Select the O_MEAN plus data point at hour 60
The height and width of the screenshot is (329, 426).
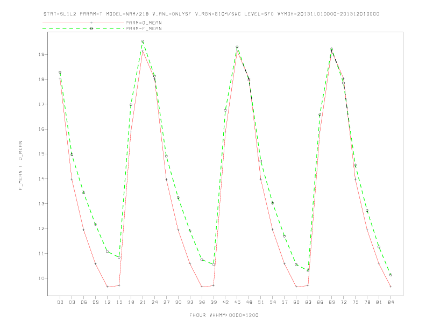click(x=296, y=287)
